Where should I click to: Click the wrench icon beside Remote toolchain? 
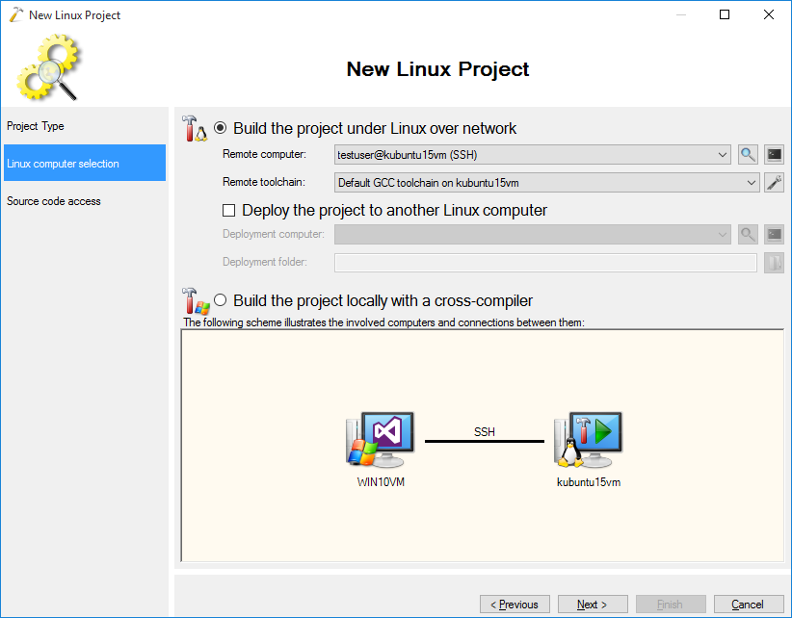point(774,182)
